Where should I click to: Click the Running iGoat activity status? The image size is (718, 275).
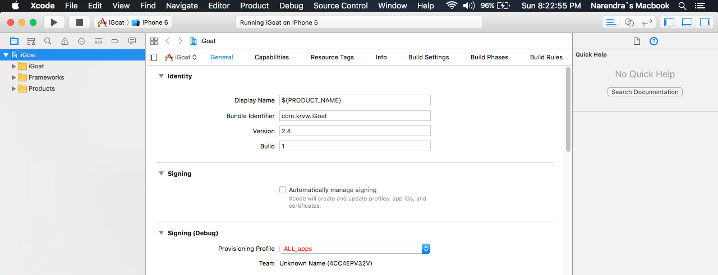[359, 22]
